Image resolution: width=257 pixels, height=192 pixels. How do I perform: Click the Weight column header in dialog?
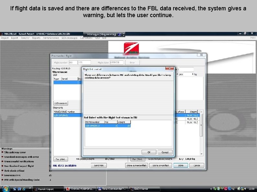point(124,122)
